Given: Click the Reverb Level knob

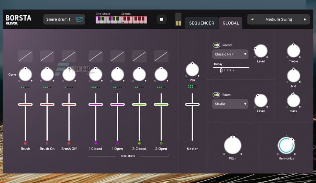Looking at the screenshot, I should (261, 51).
